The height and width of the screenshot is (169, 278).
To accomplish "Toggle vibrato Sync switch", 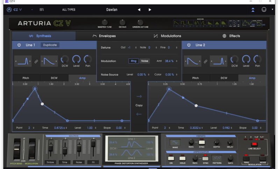I will point(202,142).
